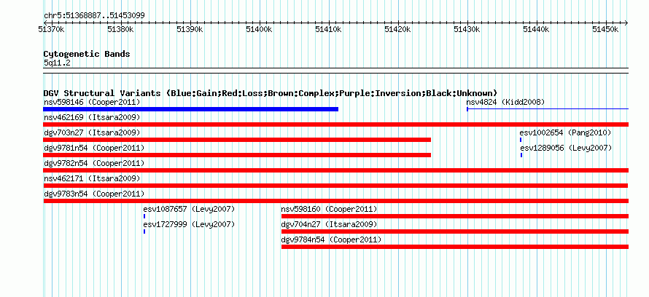Select the red nsv598160 loss bar
649x297 pixels.
455,216
